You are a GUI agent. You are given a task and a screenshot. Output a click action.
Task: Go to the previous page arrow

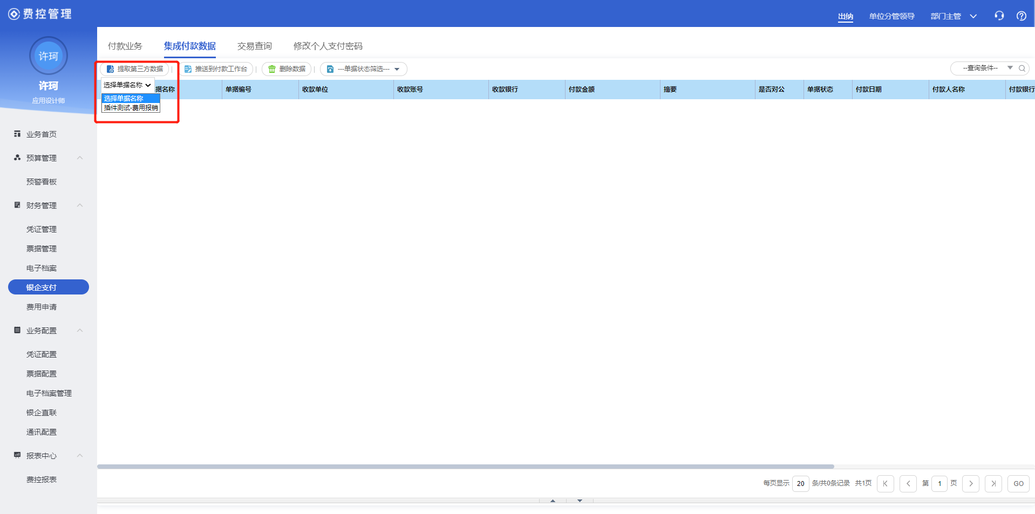908,484
